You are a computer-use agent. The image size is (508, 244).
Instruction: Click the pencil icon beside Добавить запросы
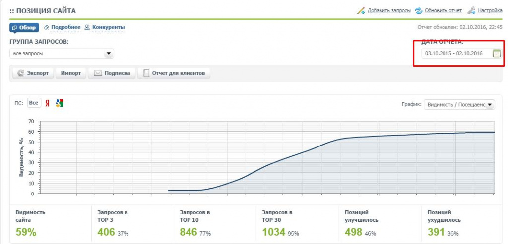[361, 11]
